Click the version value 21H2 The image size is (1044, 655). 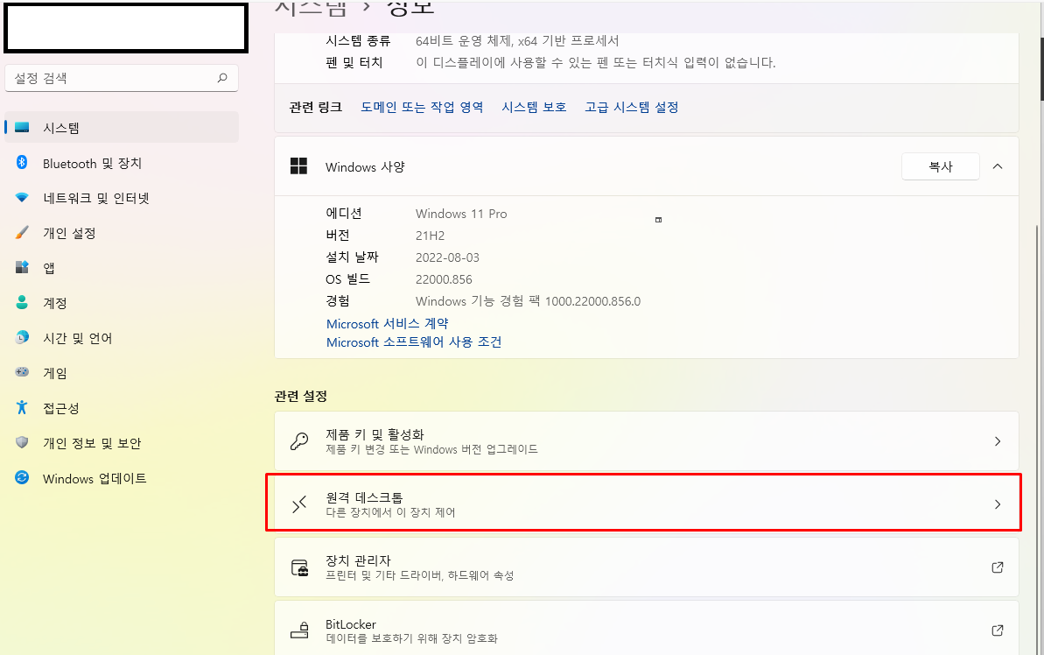pyautogui.click(x=431, y=236)
